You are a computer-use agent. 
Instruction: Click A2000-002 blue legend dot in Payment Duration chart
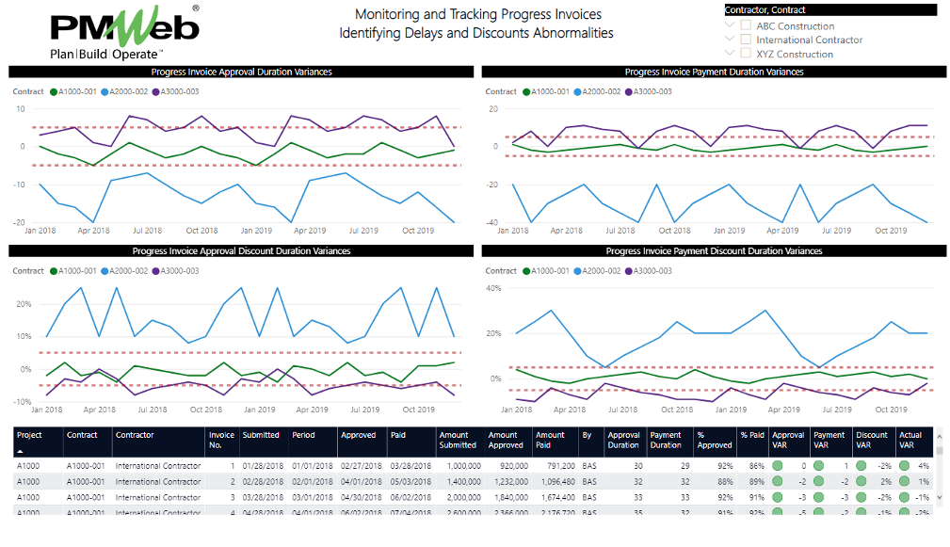pos(577,92)
